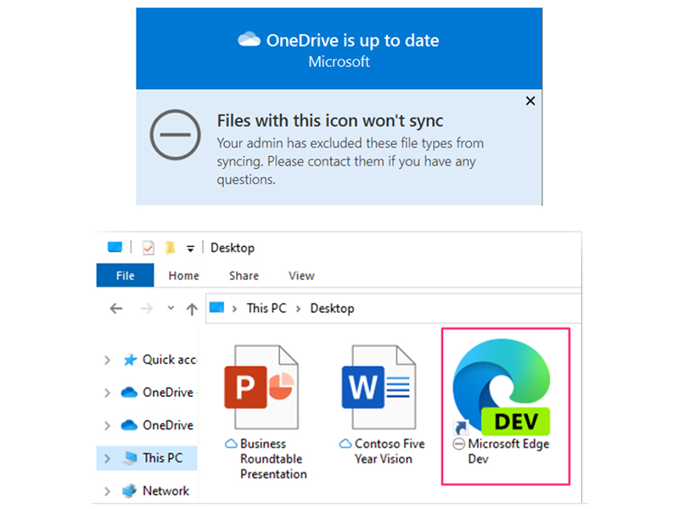Click the cloud status icon beside Business Roundtable

(231, 444)
